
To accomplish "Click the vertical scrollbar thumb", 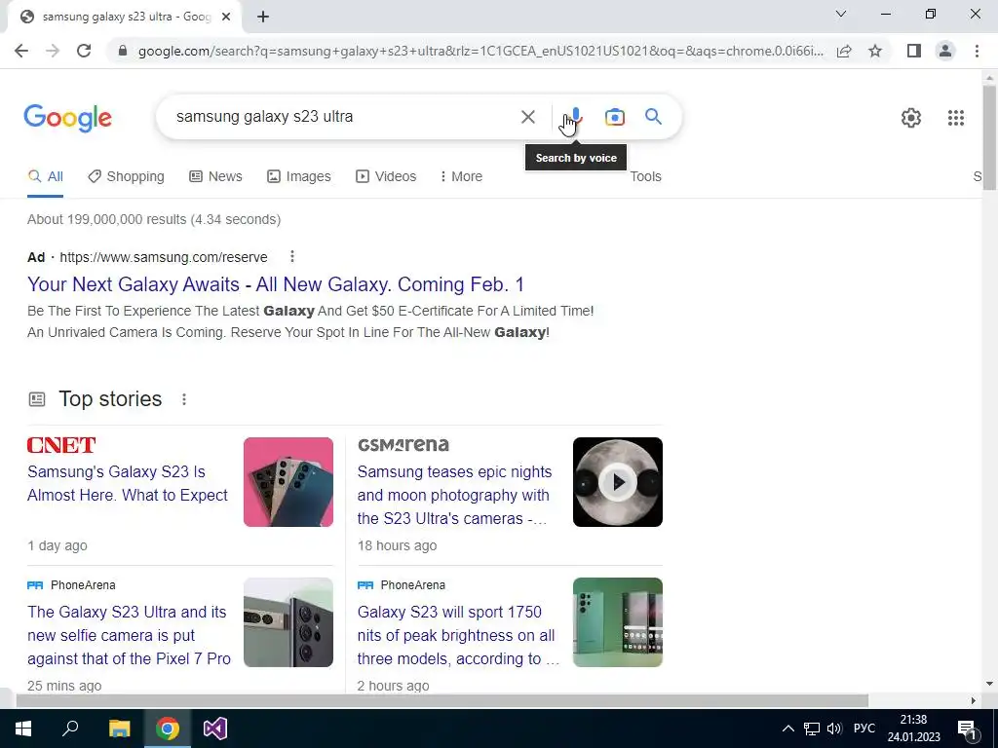I will point(990,136).
